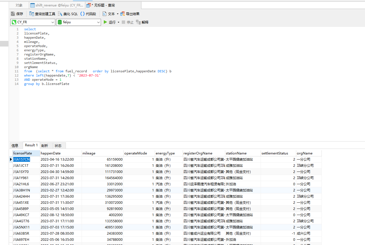Click the settlementStatus value -1
The width and height of the screenshot is (365, 245).
278,233
